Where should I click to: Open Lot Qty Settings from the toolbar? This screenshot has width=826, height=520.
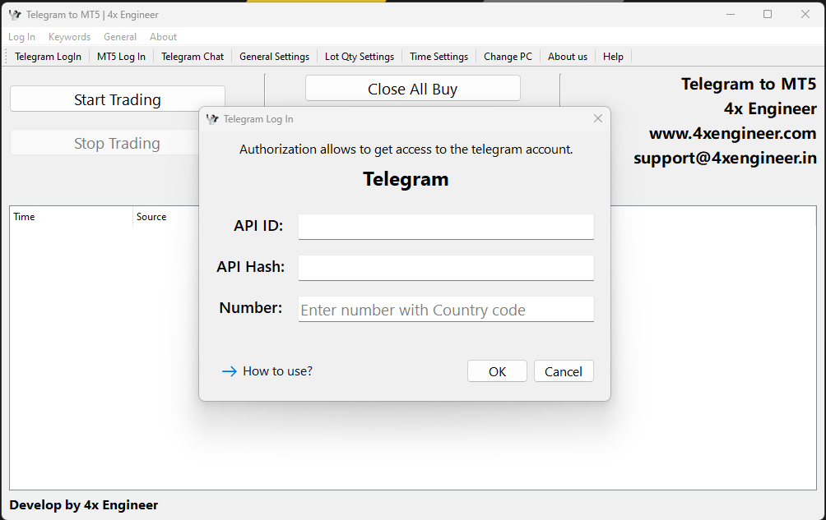[360, 57]
